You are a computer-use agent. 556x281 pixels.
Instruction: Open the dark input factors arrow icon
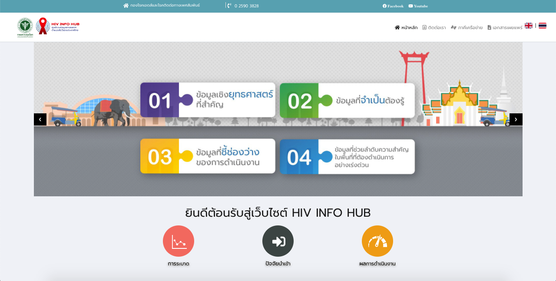[x=278, y=241]
